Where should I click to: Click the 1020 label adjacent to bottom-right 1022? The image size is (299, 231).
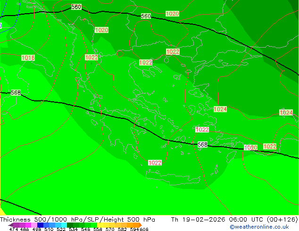[x=250, y=148]
